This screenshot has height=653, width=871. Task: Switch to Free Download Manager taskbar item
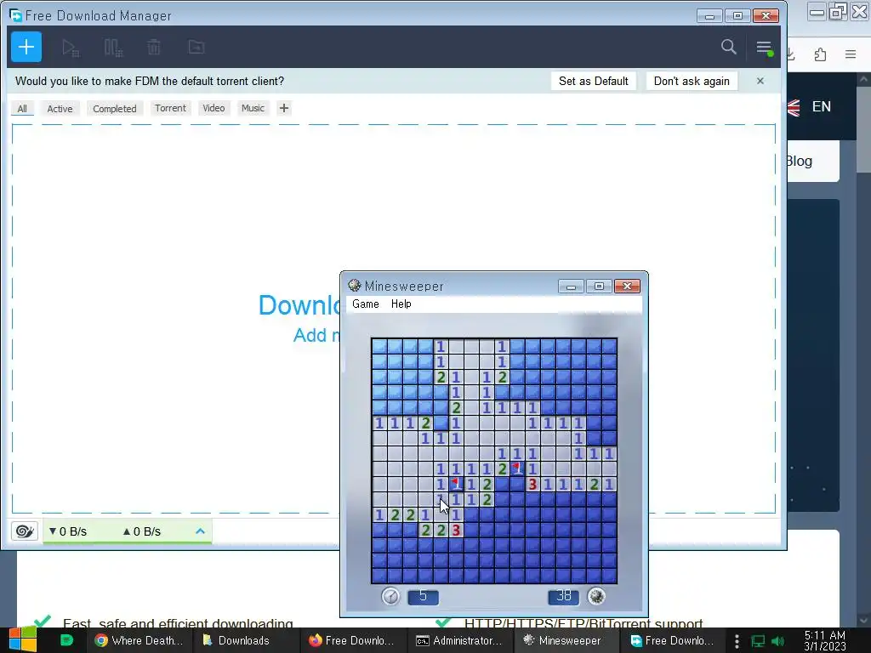point(672,641)
